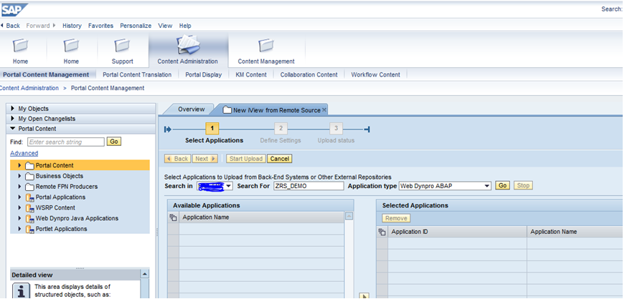Viewport: 627px width, 304px height.
Task: Click wizard step 1 Select Applications
Action: (212, 129)
